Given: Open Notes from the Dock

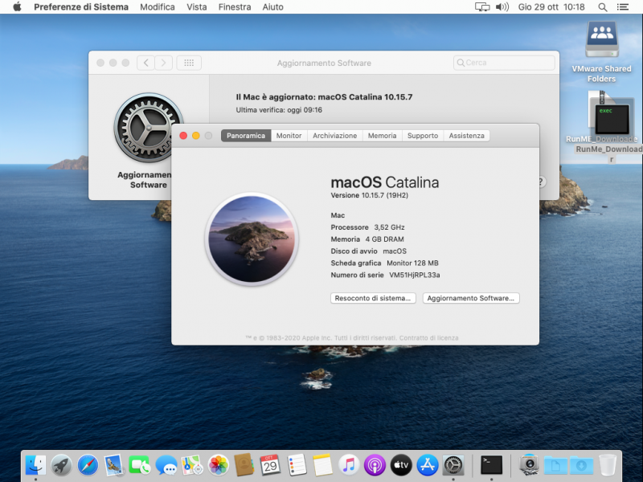Looking at the screenshot, I should pyautogui.click(x=322, y=465).
